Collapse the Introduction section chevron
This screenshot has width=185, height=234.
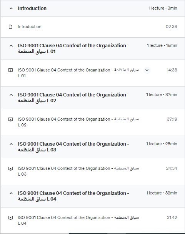tap(11, 8)
